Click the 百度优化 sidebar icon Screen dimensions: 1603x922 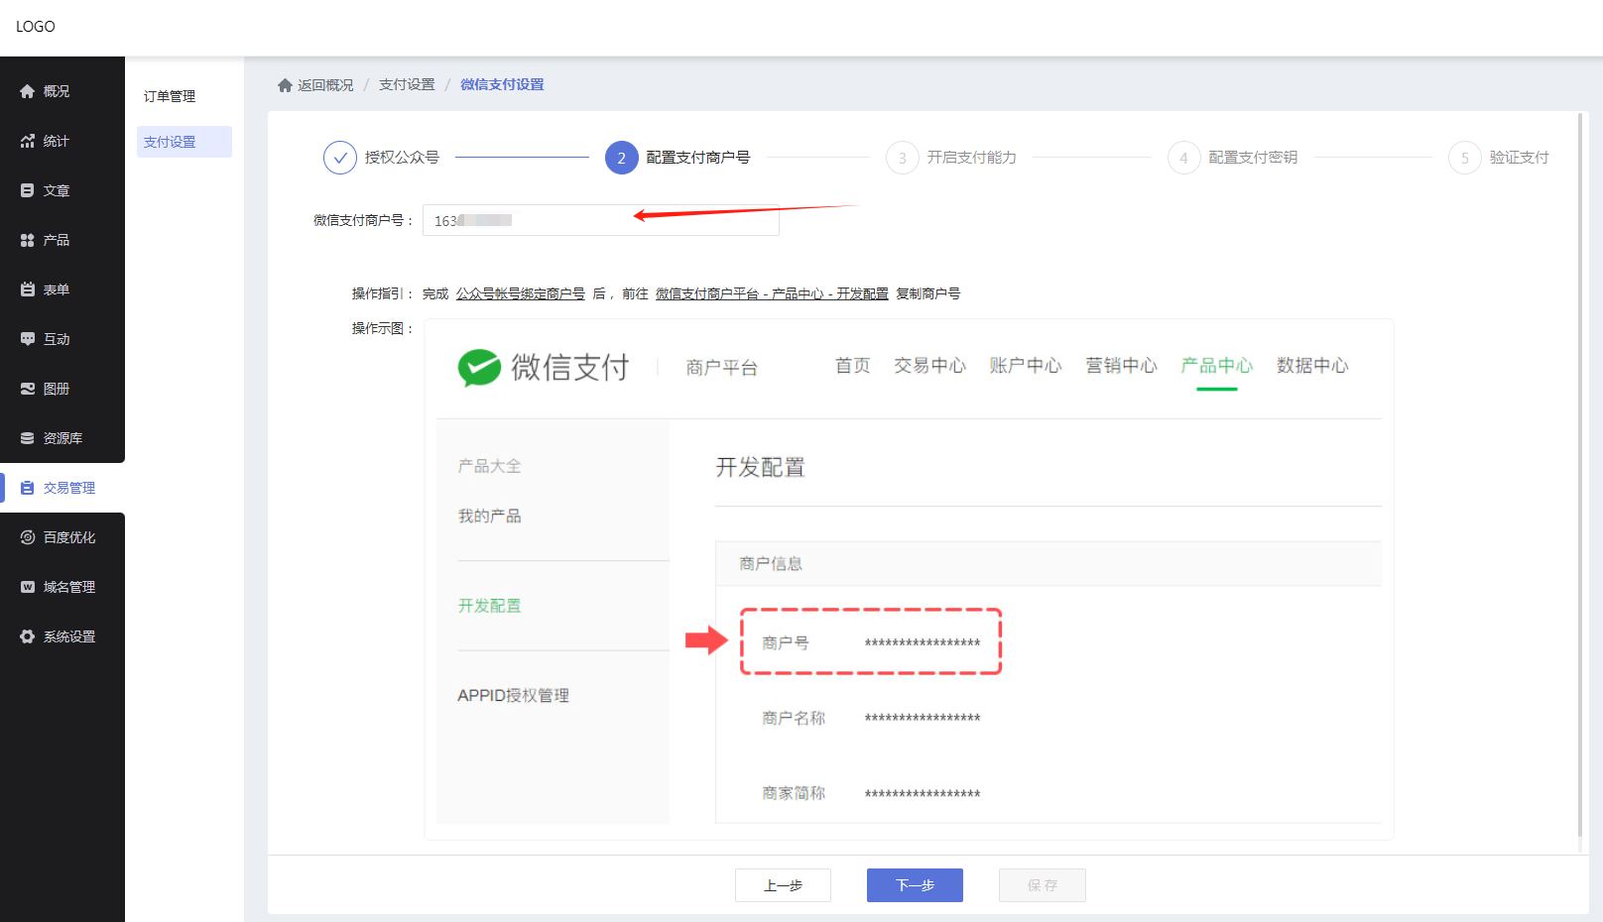pos(28,537)
